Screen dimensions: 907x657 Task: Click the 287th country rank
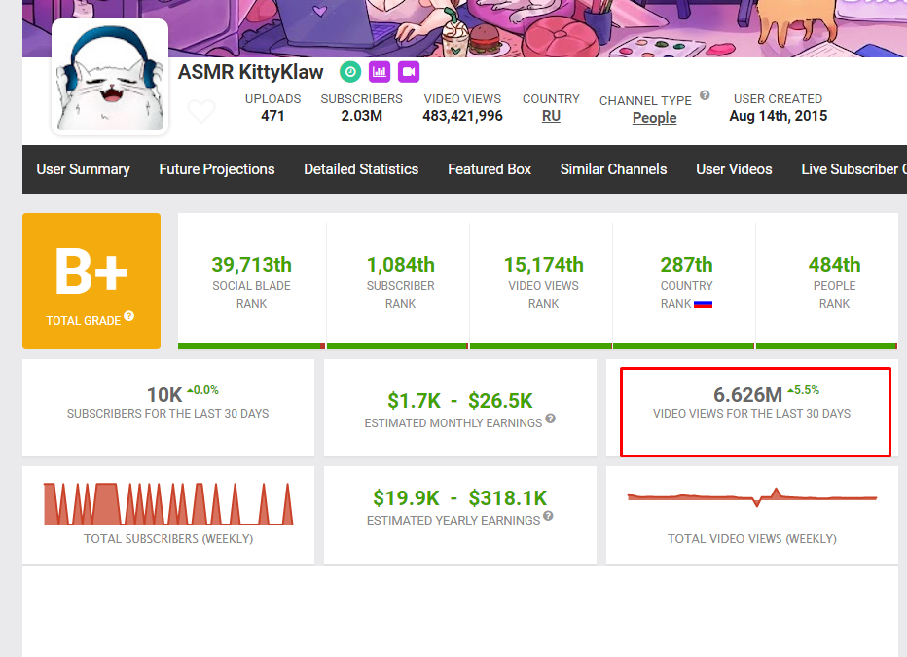687,265
